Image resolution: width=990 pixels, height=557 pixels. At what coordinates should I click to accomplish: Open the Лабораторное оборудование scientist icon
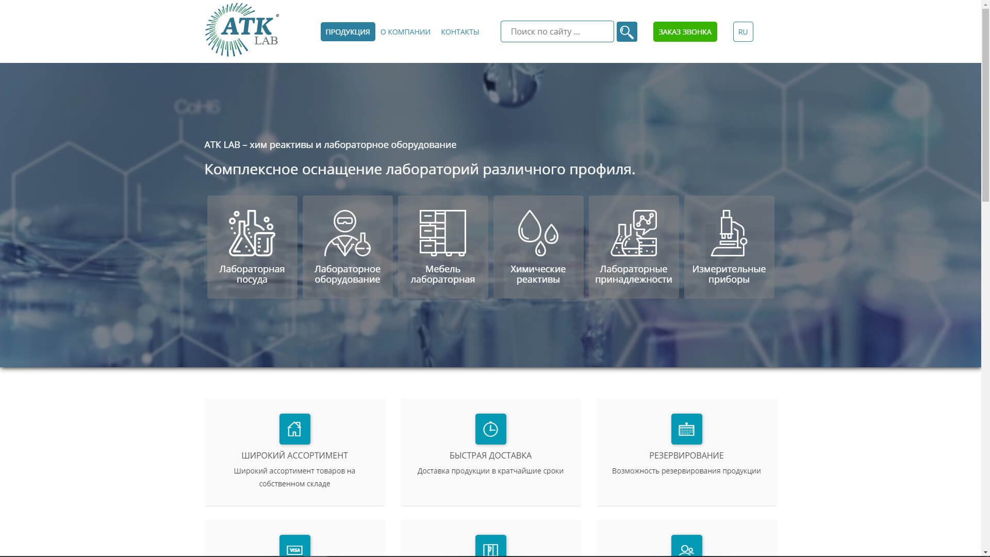point(348,233)
